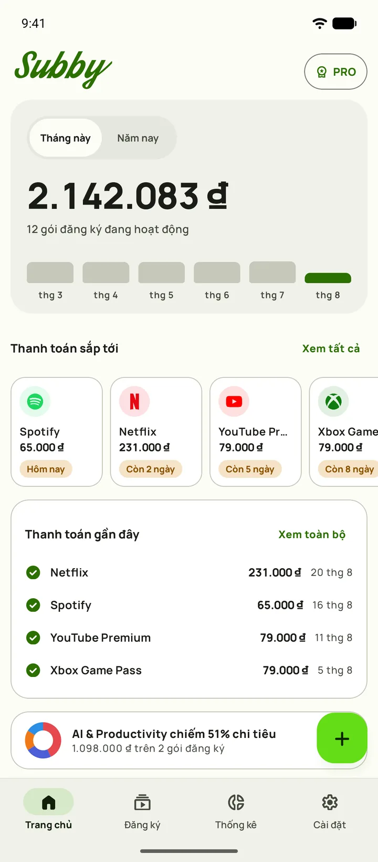Screen dimensions: 378x862
Task: Open the spending donut chart icon
Action: point(43,740)
